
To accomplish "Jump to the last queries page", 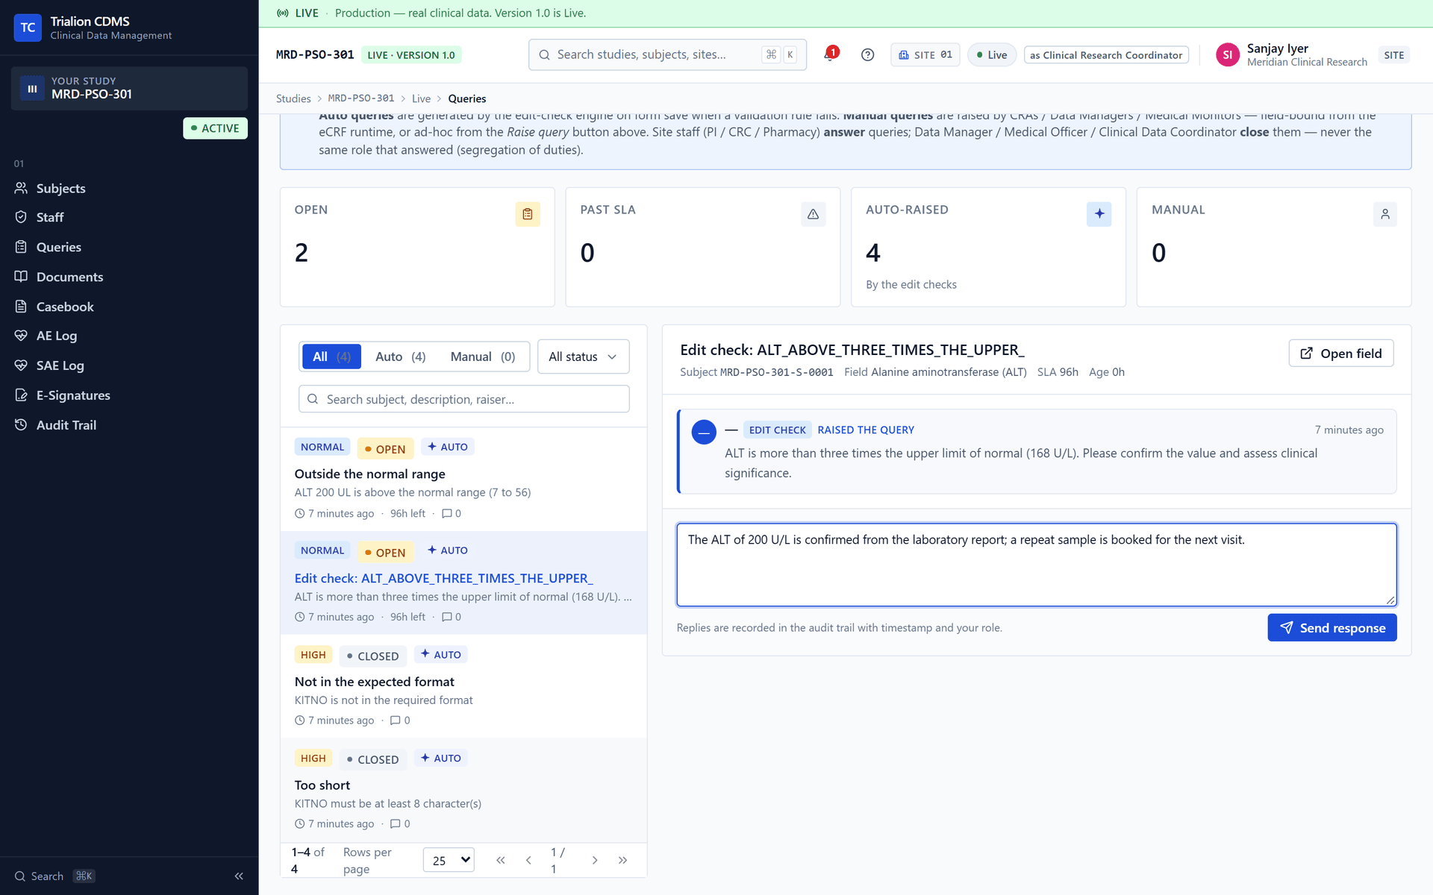I will [x=622, y=860].
